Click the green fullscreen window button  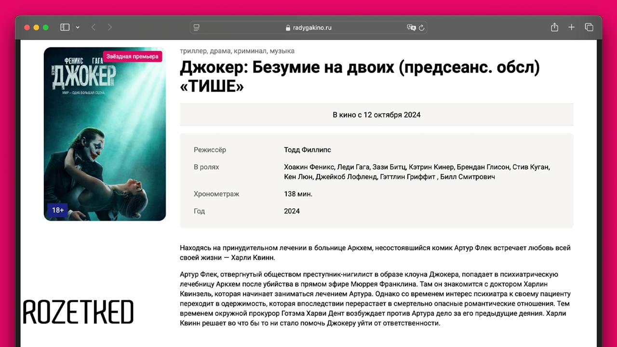[x=46, y=27]
